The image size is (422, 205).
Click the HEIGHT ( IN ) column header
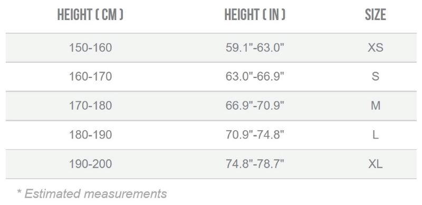pyautogui.click(x=255, y=15)
